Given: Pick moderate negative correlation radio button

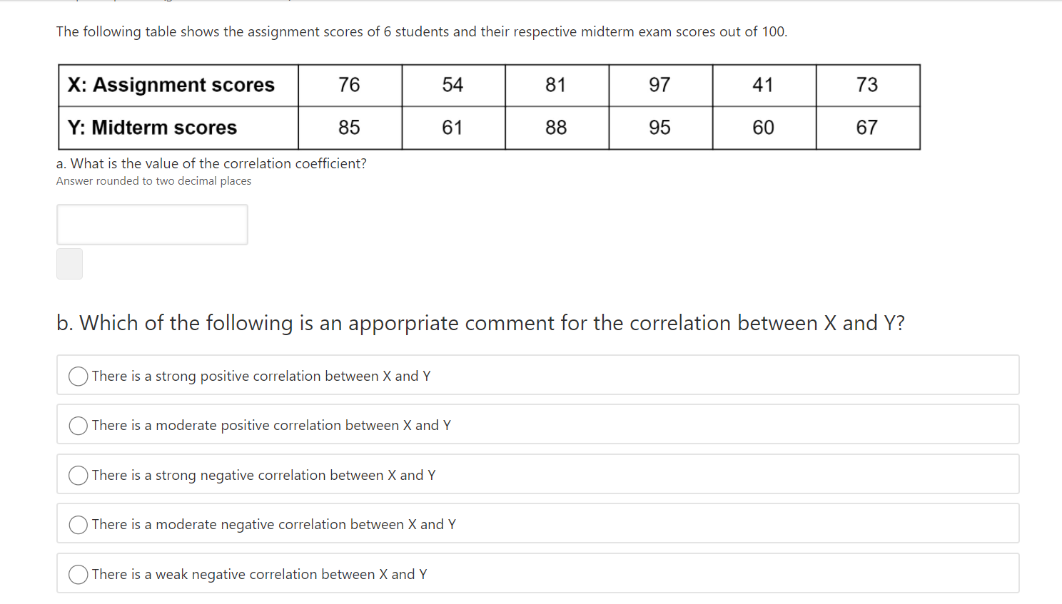Looking at the screenshot, I should 79,525.
